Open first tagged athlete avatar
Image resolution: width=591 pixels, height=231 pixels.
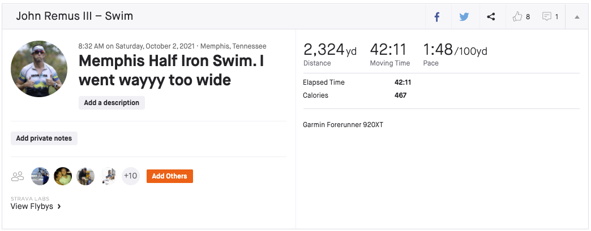coord(40,176)
